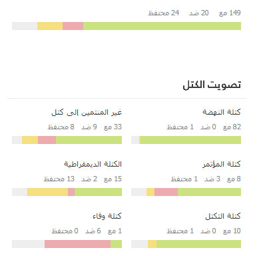
Task: Click the yellow segment of the كتلة التكتل bar
Action: tap(152, 244)
